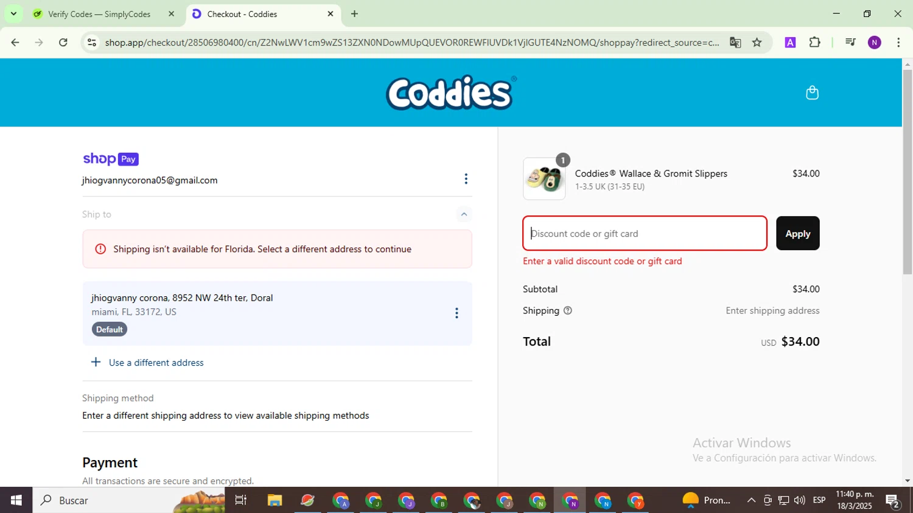This screenshot has width=913, height=513.
Task: Open File Explorer from the taskbar
Action: tap(275, 500)
